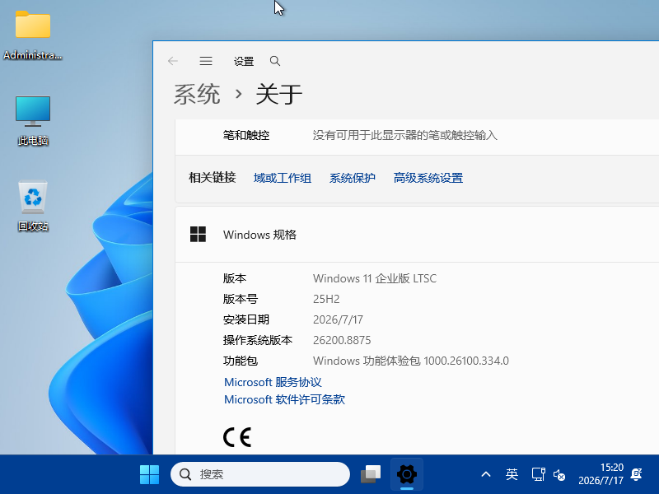Image resolution: width=659 pixels, height=494 pixels.
Task: Click the 笔和触控 row label
Action: (246, 135)
